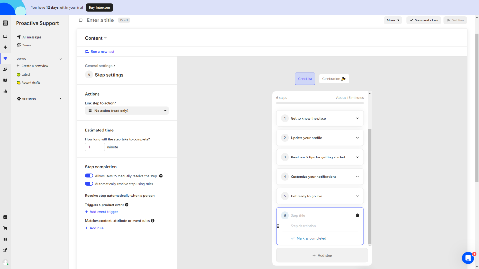Open the Knowledge book icon in sidebar
479x269 pixels.
(5, 80)
